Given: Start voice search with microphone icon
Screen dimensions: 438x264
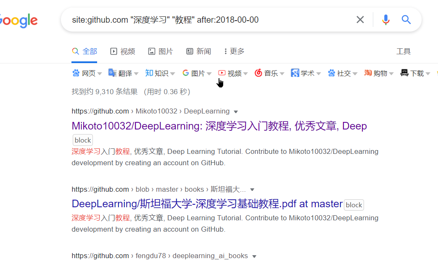Looking at the screenshot, I should [386, 20].
